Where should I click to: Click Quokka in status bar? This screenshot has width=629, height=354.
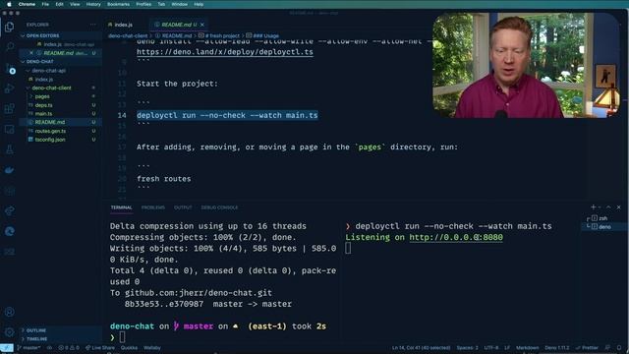coord(129,347)
